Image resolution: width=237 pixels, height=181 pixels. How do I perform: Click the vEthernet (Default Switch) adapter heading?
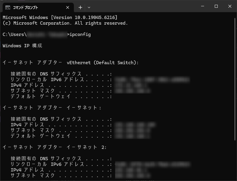[x=70, y=62]
